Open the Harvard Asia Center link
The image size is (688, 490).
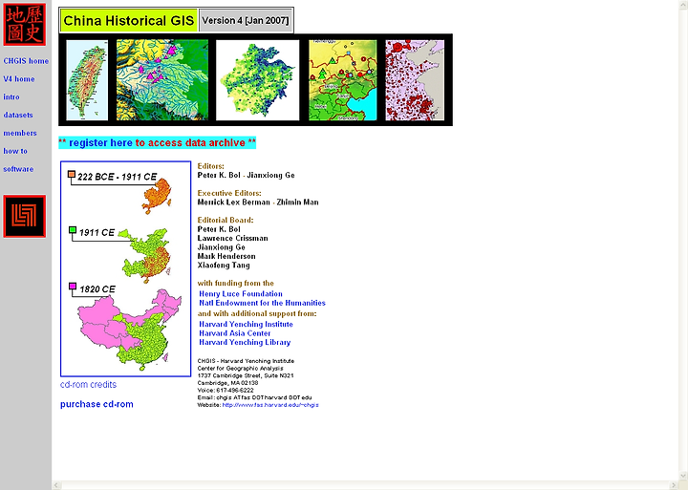(234, 333)
